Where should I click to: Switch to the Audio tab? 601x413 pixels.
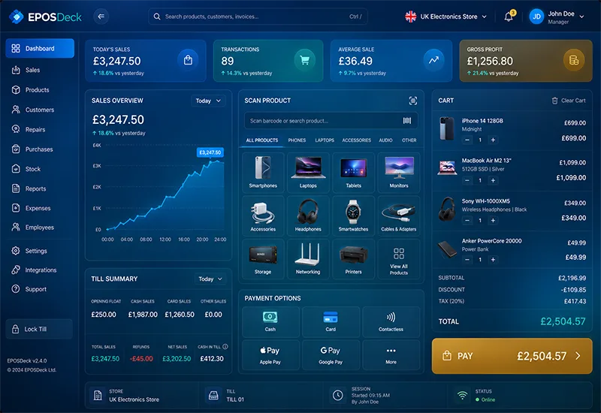[385, 140]
